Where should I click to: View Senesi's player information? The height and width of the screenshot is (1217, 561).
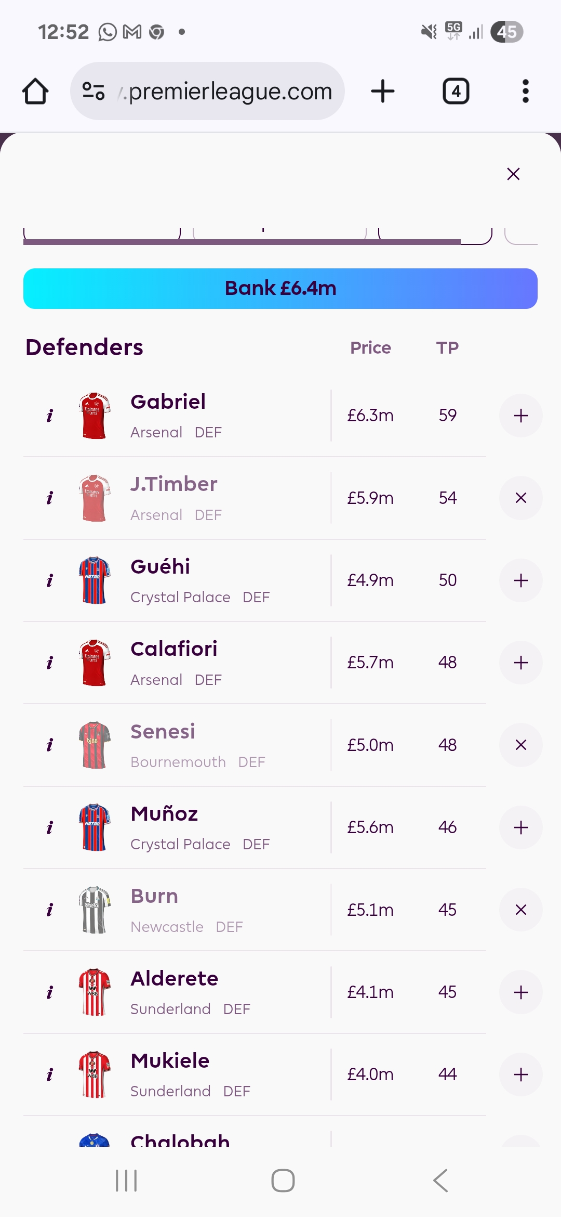tap(49, 745)
